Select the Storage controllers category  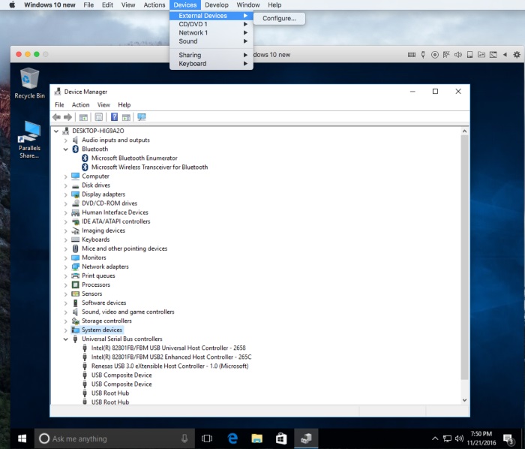coord(106,321)
